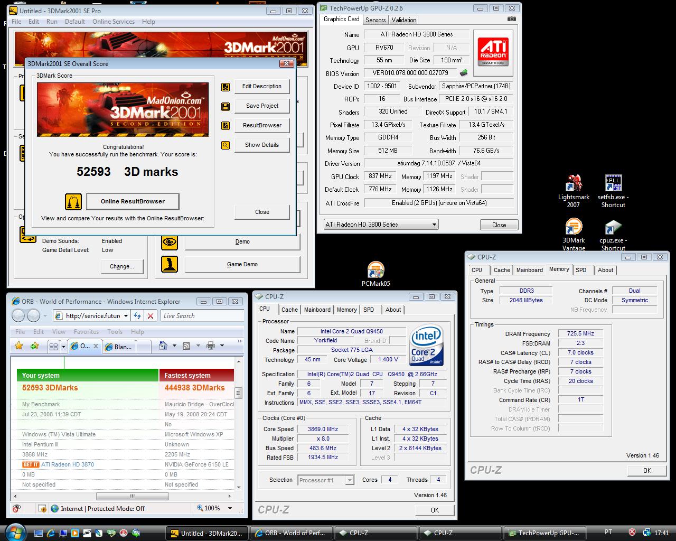676x541 pixels.
Task: Click the Online ResultBrowser tree icon
Action: 73,202
